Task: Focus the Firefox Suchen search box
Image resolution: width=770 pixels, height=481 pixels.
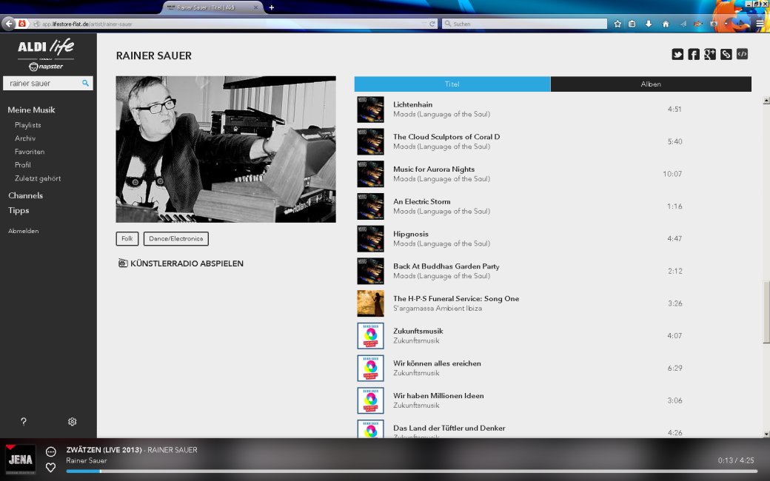Action: (x=524, y=24)
